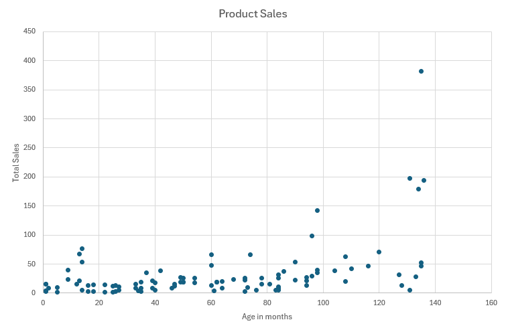Click the 300 label on vertical axis
The image size is (506, 332).
pos(30,118)
